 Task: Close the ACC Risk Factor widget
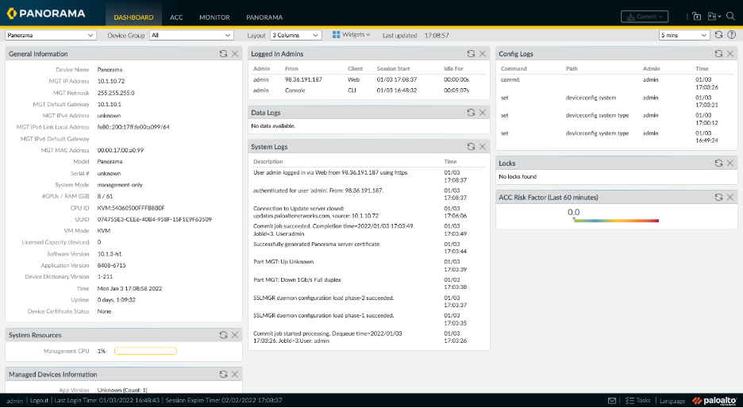pyautogui.click(x=730, y=197)
